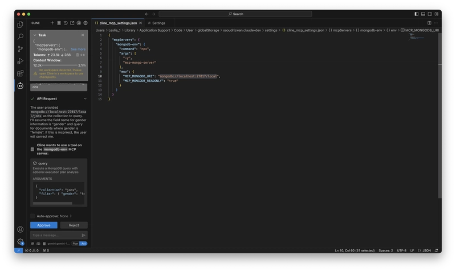Click the "npx" value on line 4
456x272 pixels.
[x=144, y=49]
